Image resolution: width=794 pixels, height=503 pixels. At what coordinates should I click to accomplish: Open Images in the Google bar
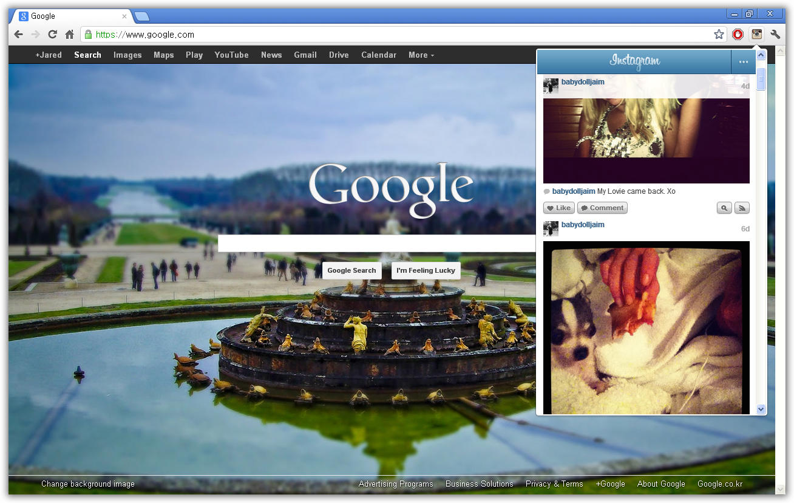point(127,55)
